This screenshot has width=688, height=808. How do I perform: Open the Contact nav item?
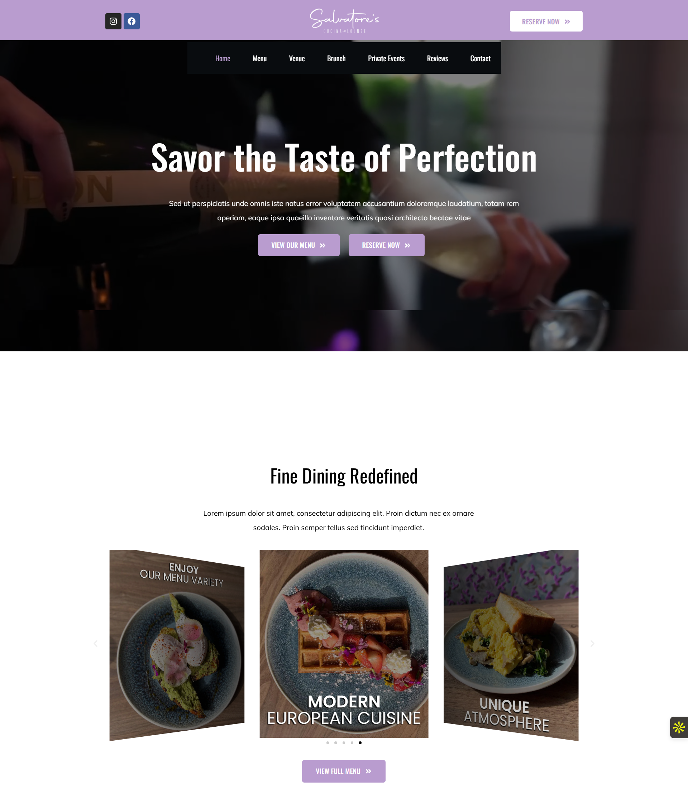click(x=480, y=58)
